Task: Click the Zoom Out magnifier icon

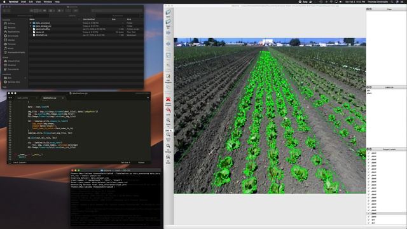Action: (168, 135)
